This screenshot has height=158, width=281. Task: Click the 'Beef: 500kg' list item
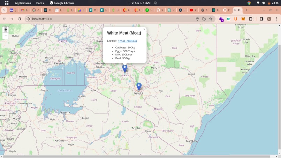click(122, 58)
